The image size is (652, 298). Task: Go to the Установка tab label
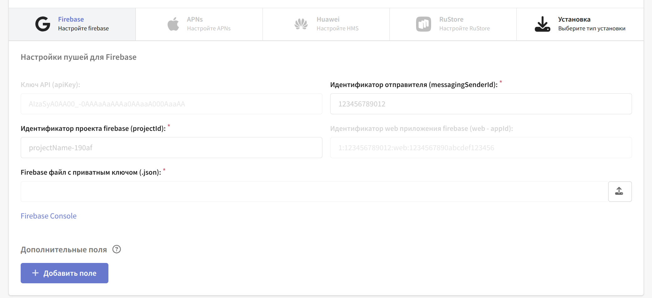574,19
